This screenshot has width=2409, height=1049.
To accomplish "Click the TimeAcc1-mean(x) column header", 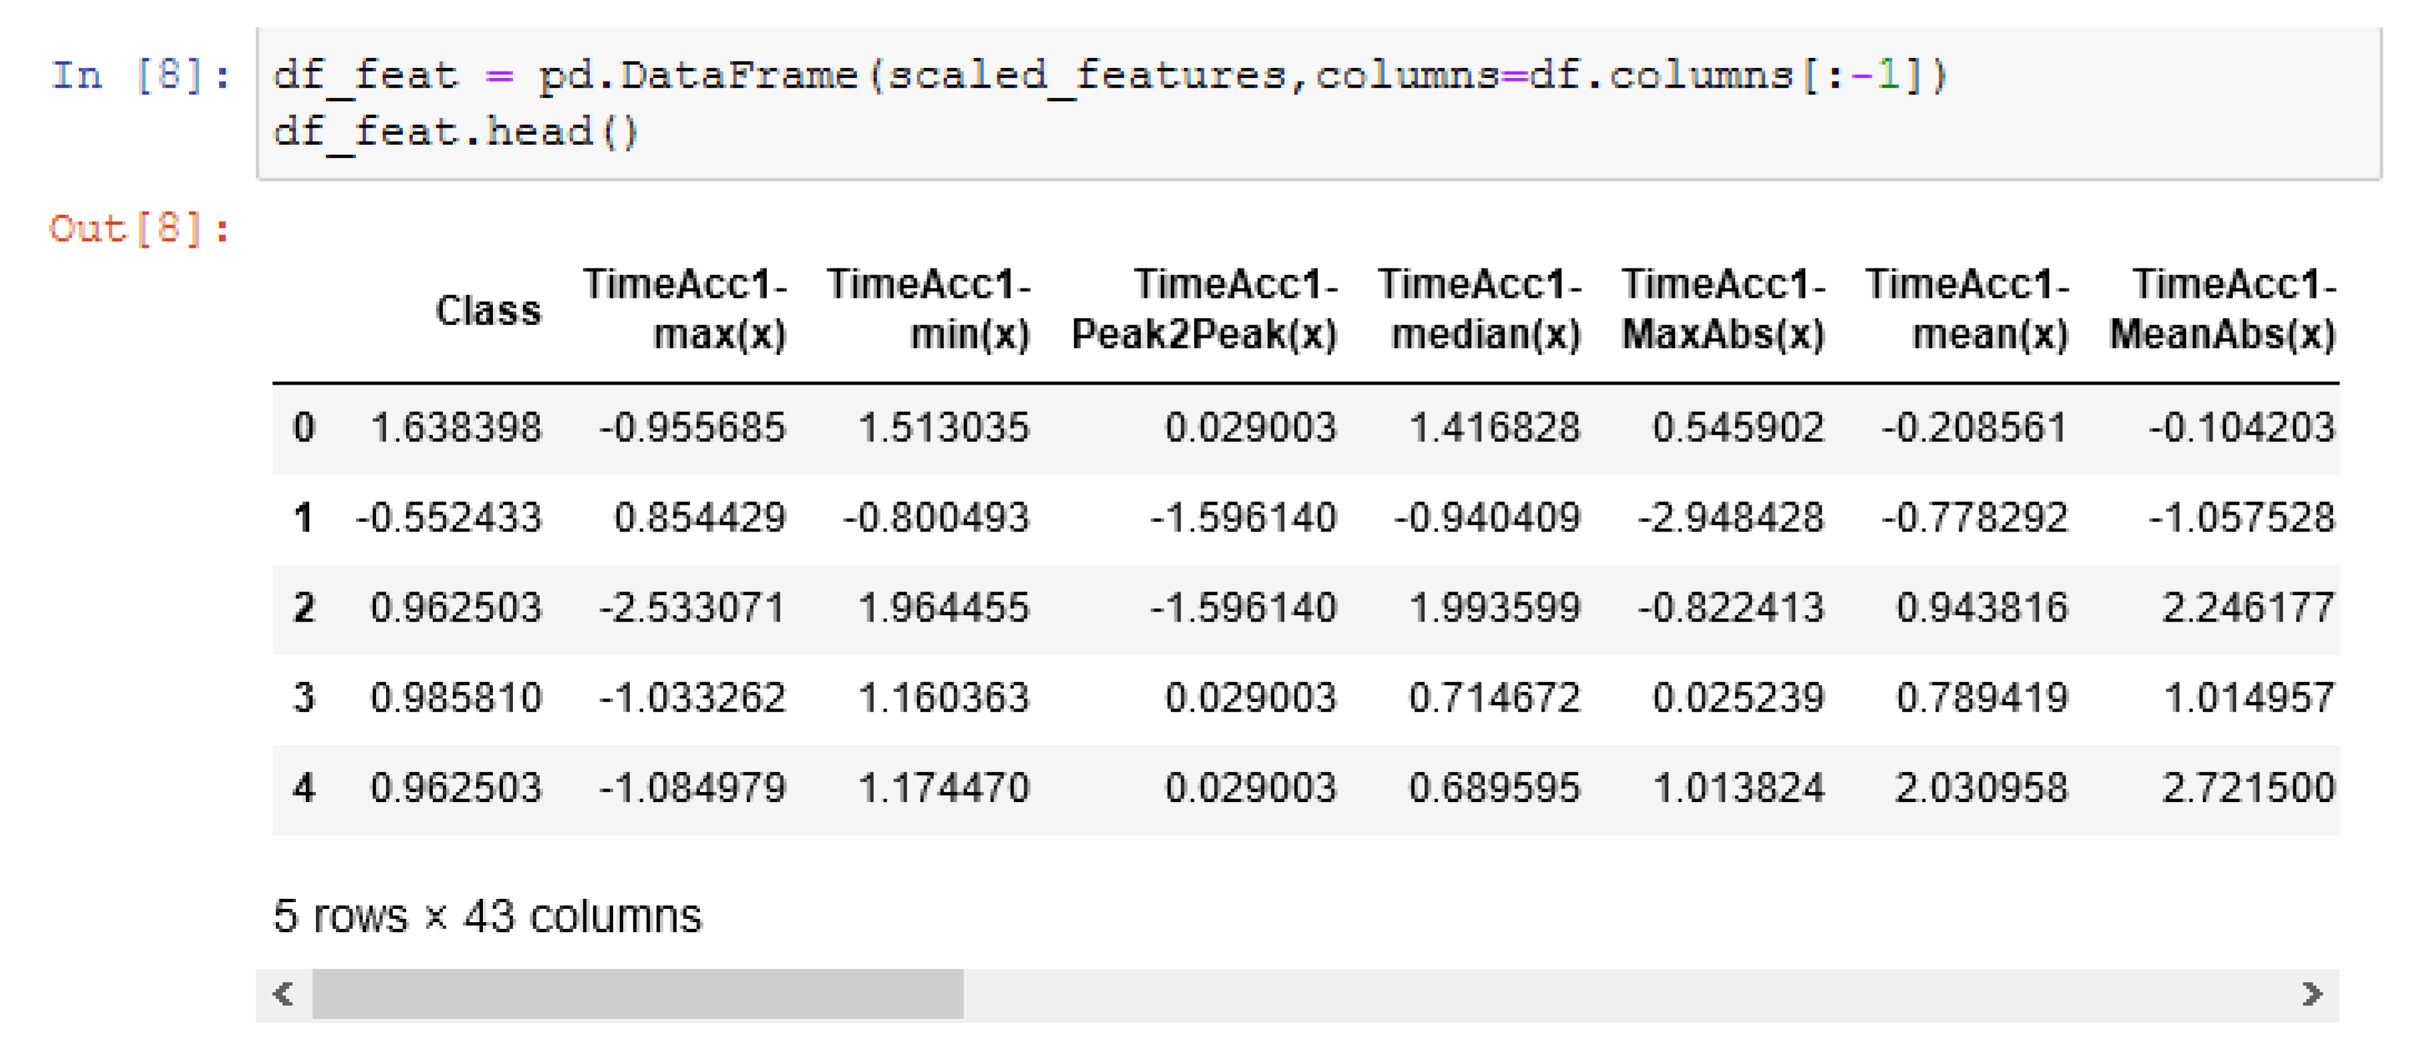I will (1967, 309).
